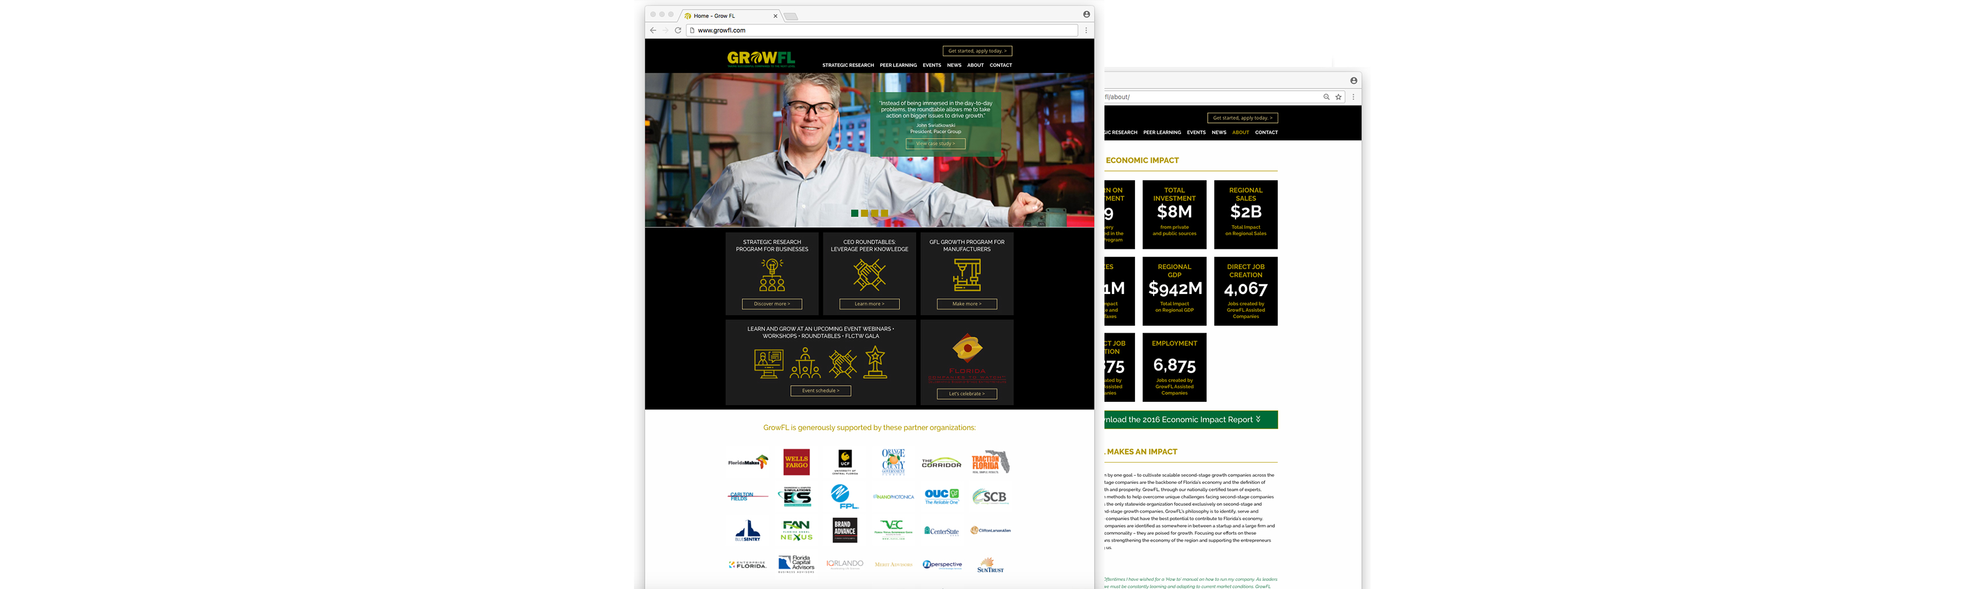Open Strategic Research menu on home page
Viewport: 1963px width, 589px height.
(848, 65)
